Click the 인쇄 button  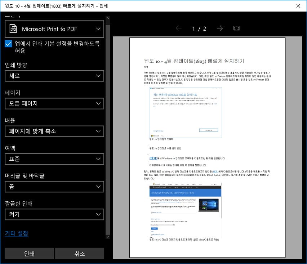29,254
